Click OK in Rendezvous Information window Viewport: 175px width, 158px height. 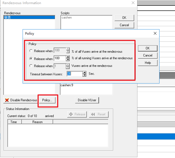124,18
